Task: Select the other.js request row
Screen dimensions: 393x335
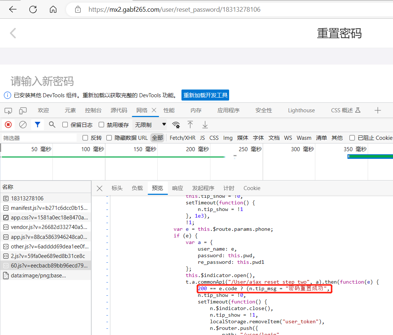Action: (45, 247)
